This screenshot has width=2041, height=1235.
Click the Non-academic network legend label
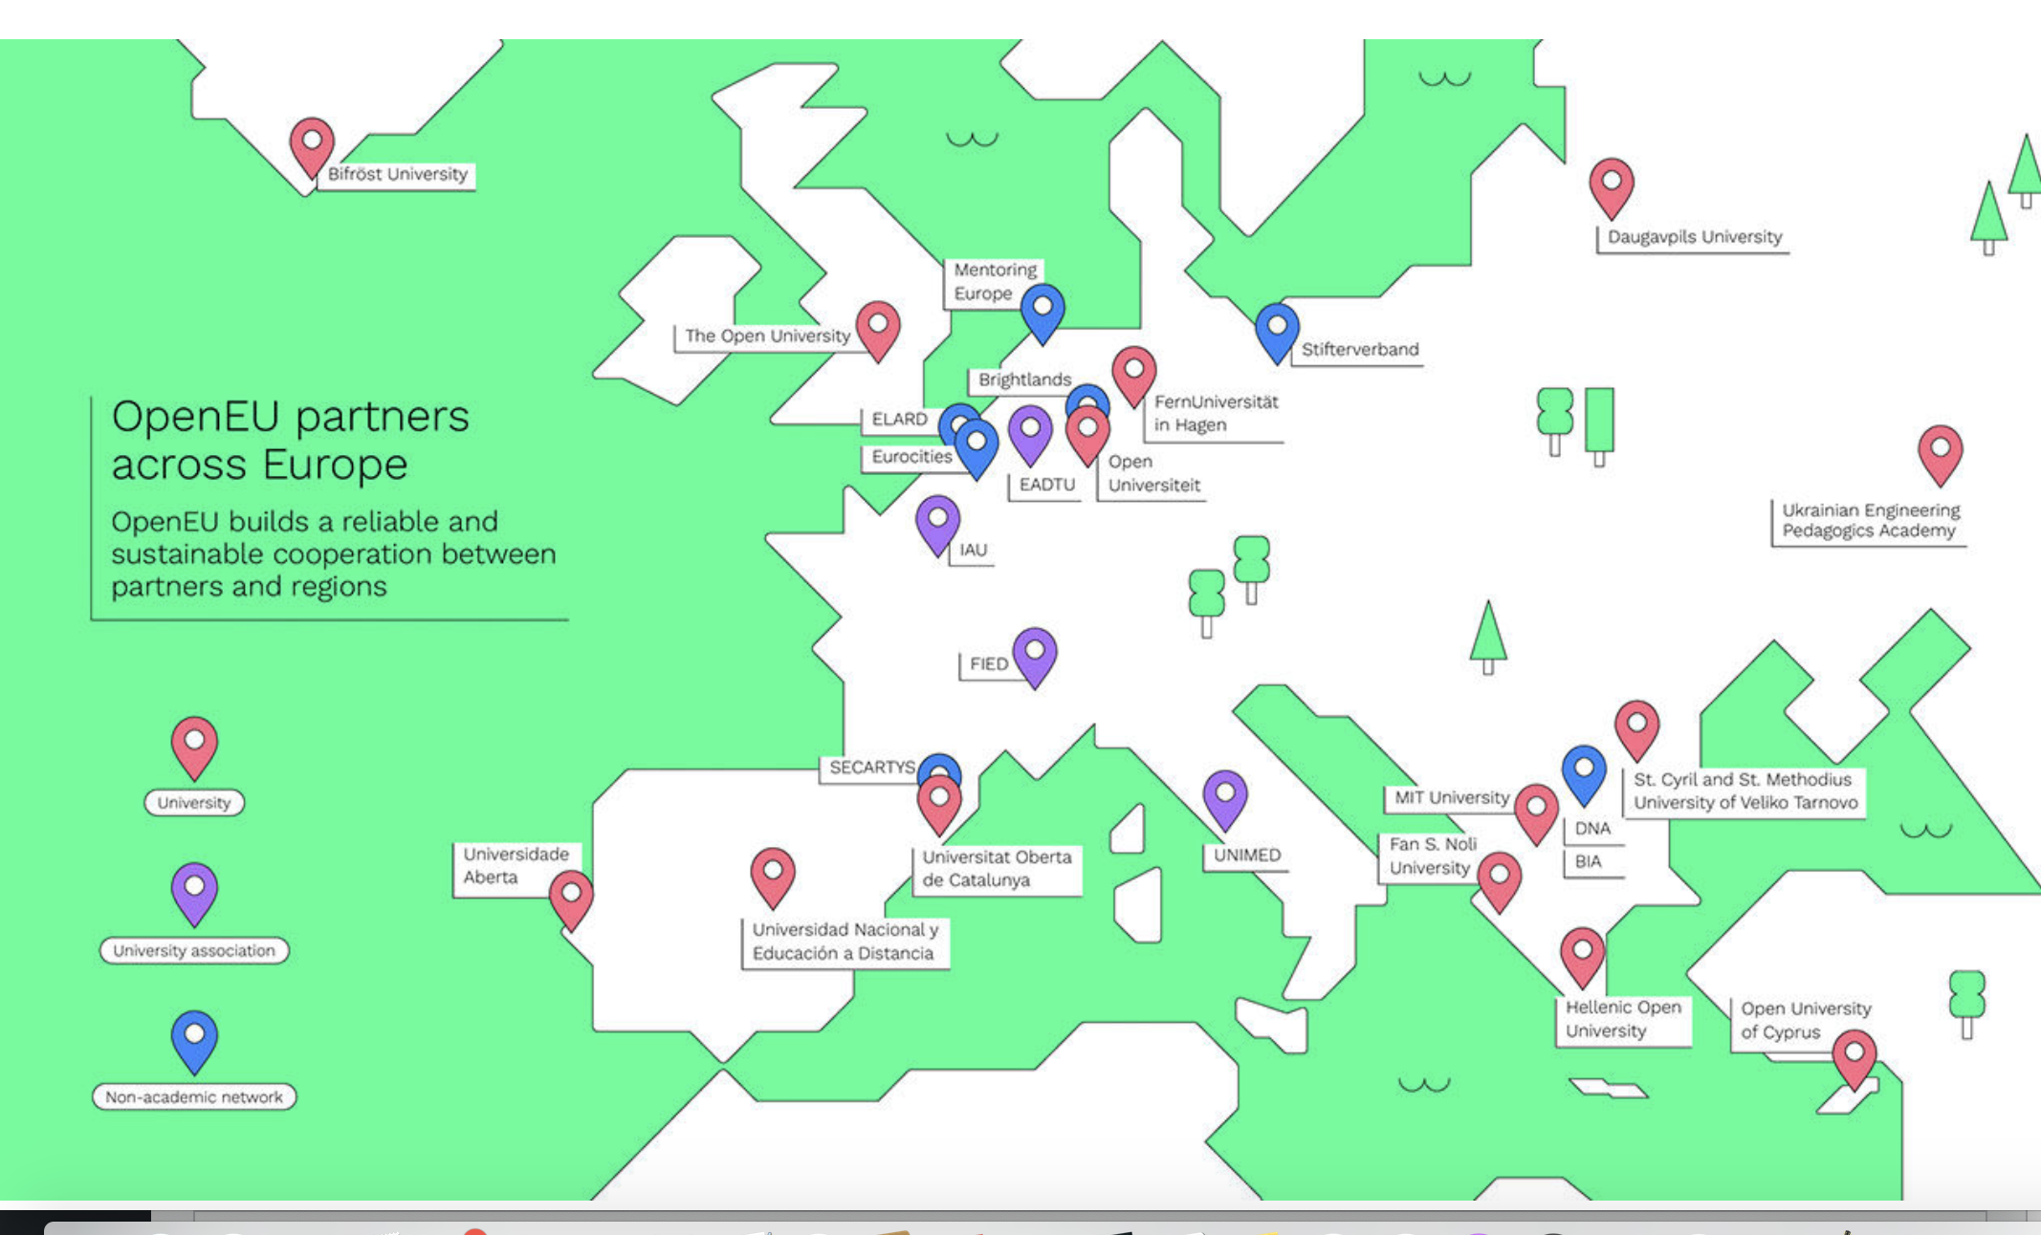(194, 1096)
